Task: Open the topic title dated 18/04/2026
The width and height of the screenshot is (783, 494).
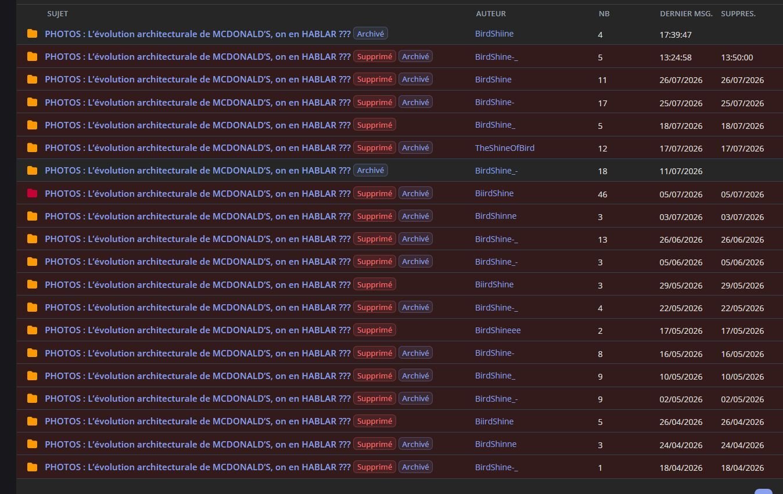Action: coord(197,467)
